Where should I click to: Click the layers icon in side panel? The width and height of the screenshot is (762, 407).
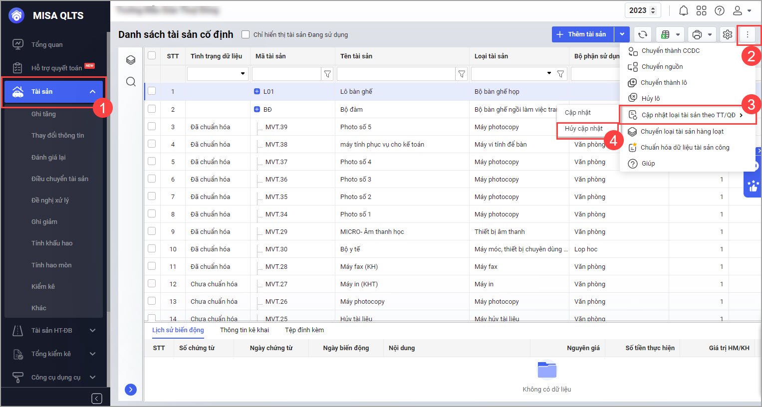(131, 60)
